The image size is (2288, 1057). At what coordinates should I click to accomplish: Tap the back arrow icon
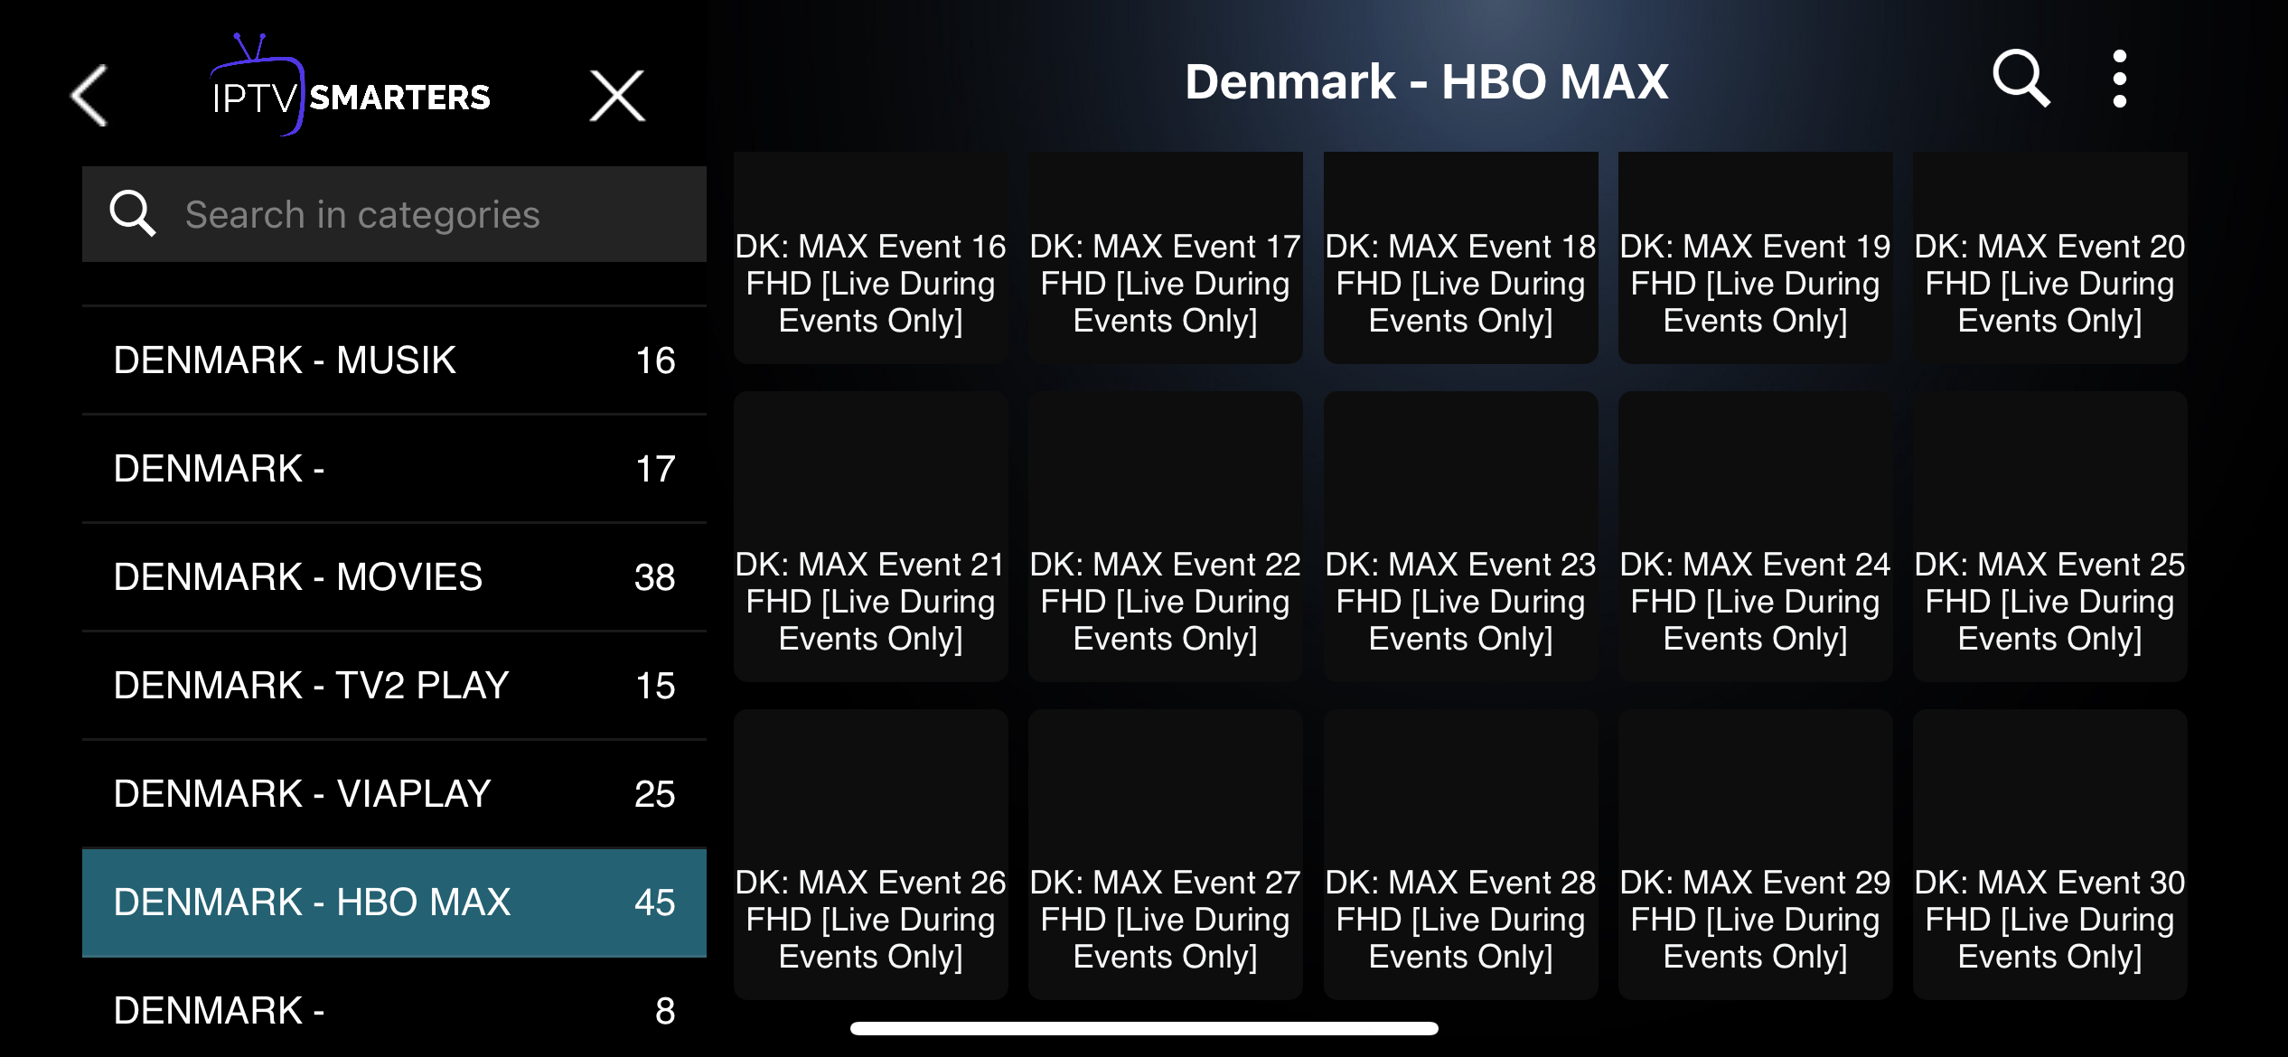click(x=90, y=95)
